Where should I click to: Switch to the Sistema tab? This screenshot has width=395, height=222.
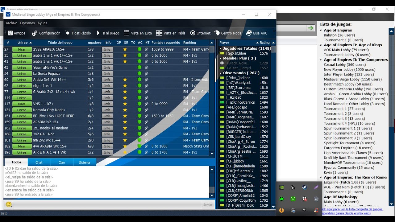click(85, 162)
